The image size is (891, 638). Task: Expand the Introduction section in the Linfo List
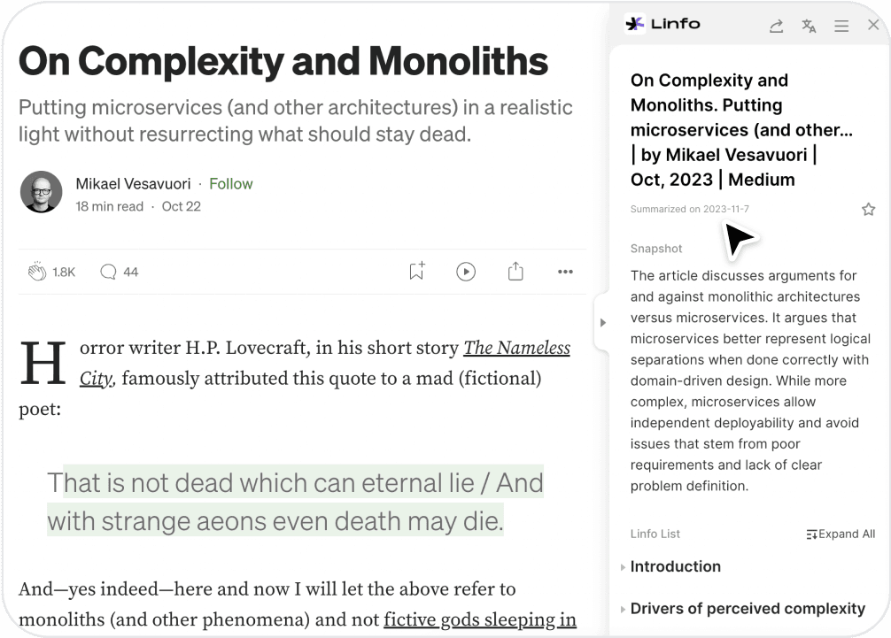click(x=675, y=566)
